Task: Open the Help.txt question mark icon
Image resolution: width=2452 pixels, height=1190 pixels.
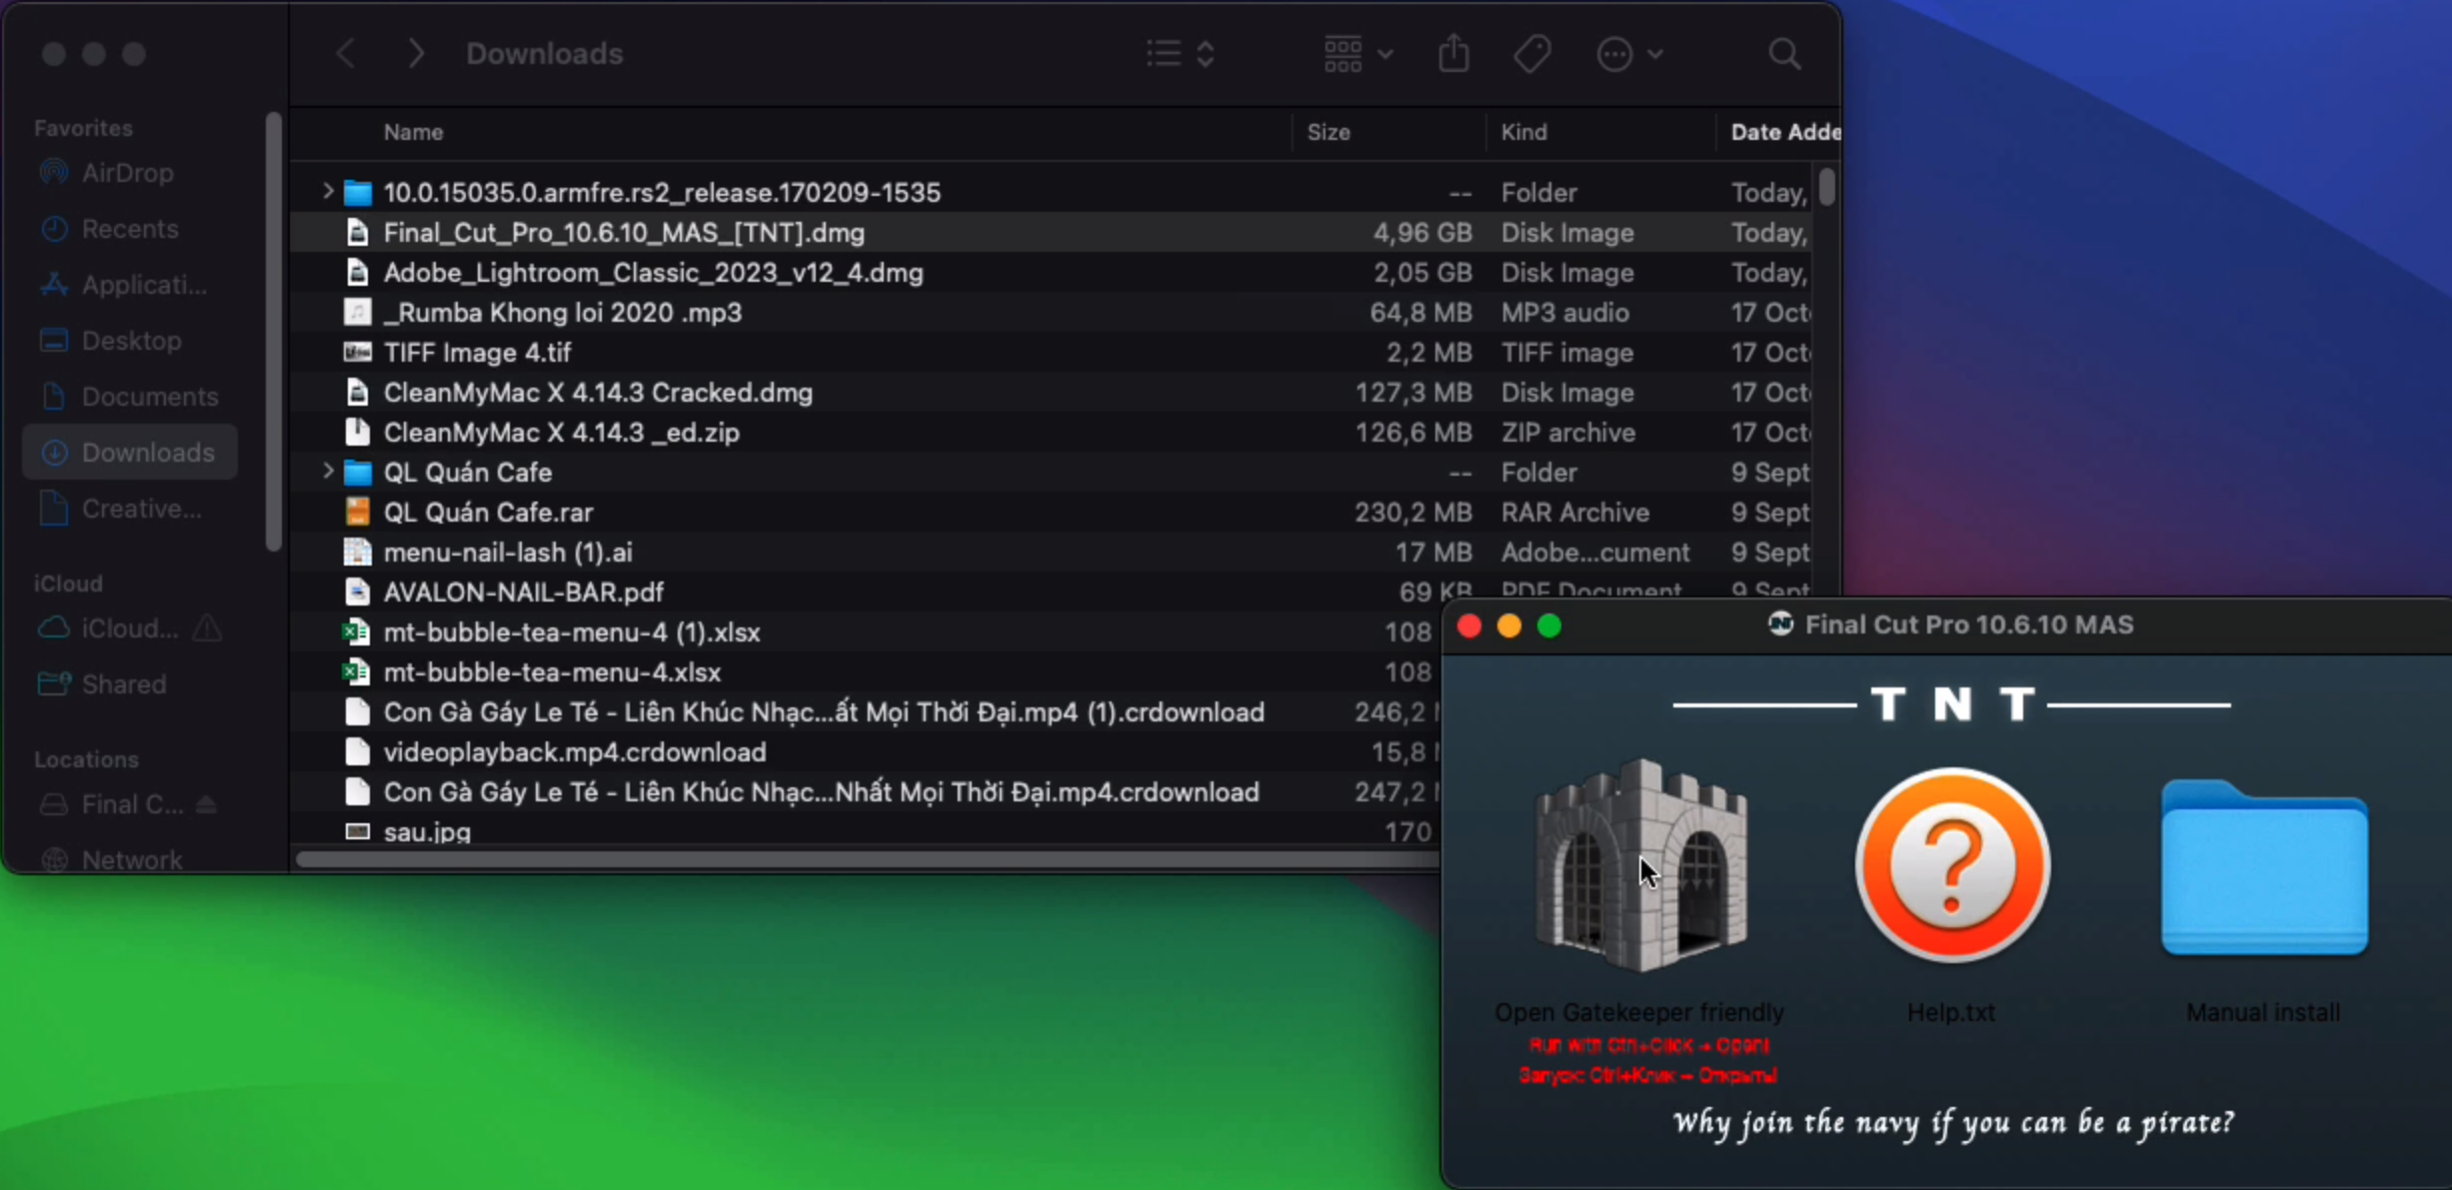Action: (1952, 865)
